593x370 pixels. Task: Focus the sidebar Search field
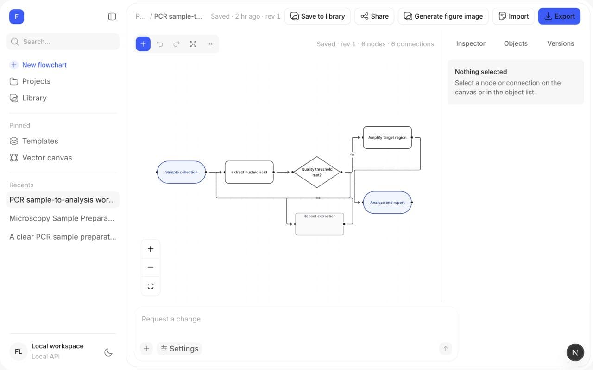tap(63, 42)
